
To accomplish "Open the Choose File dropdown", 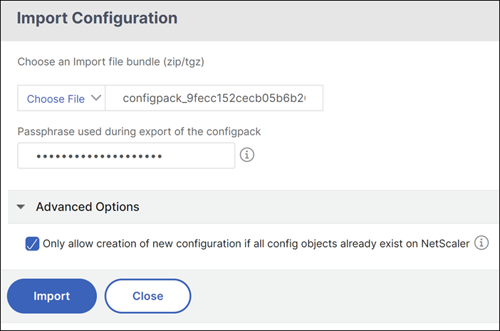I will 61,98.
